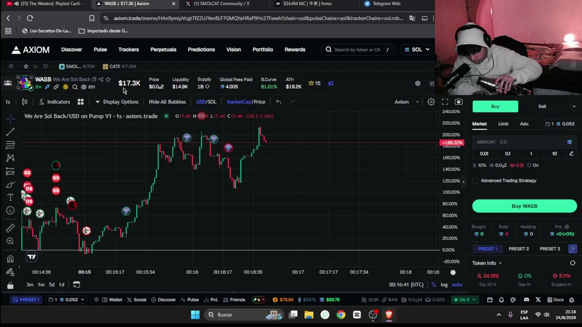Open Pulse in top navigation
582x327 pixels.
(x=100, y=50)
